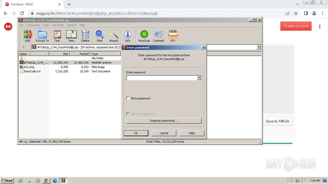Expand the Enter password dropdown arrow

tap(199, 78)
